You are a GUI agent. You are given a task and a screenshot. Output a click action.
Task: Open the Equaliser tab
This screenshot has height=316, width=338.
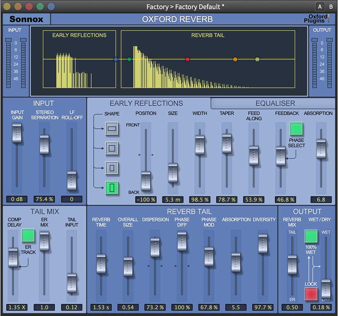click(x=275, y=103)
